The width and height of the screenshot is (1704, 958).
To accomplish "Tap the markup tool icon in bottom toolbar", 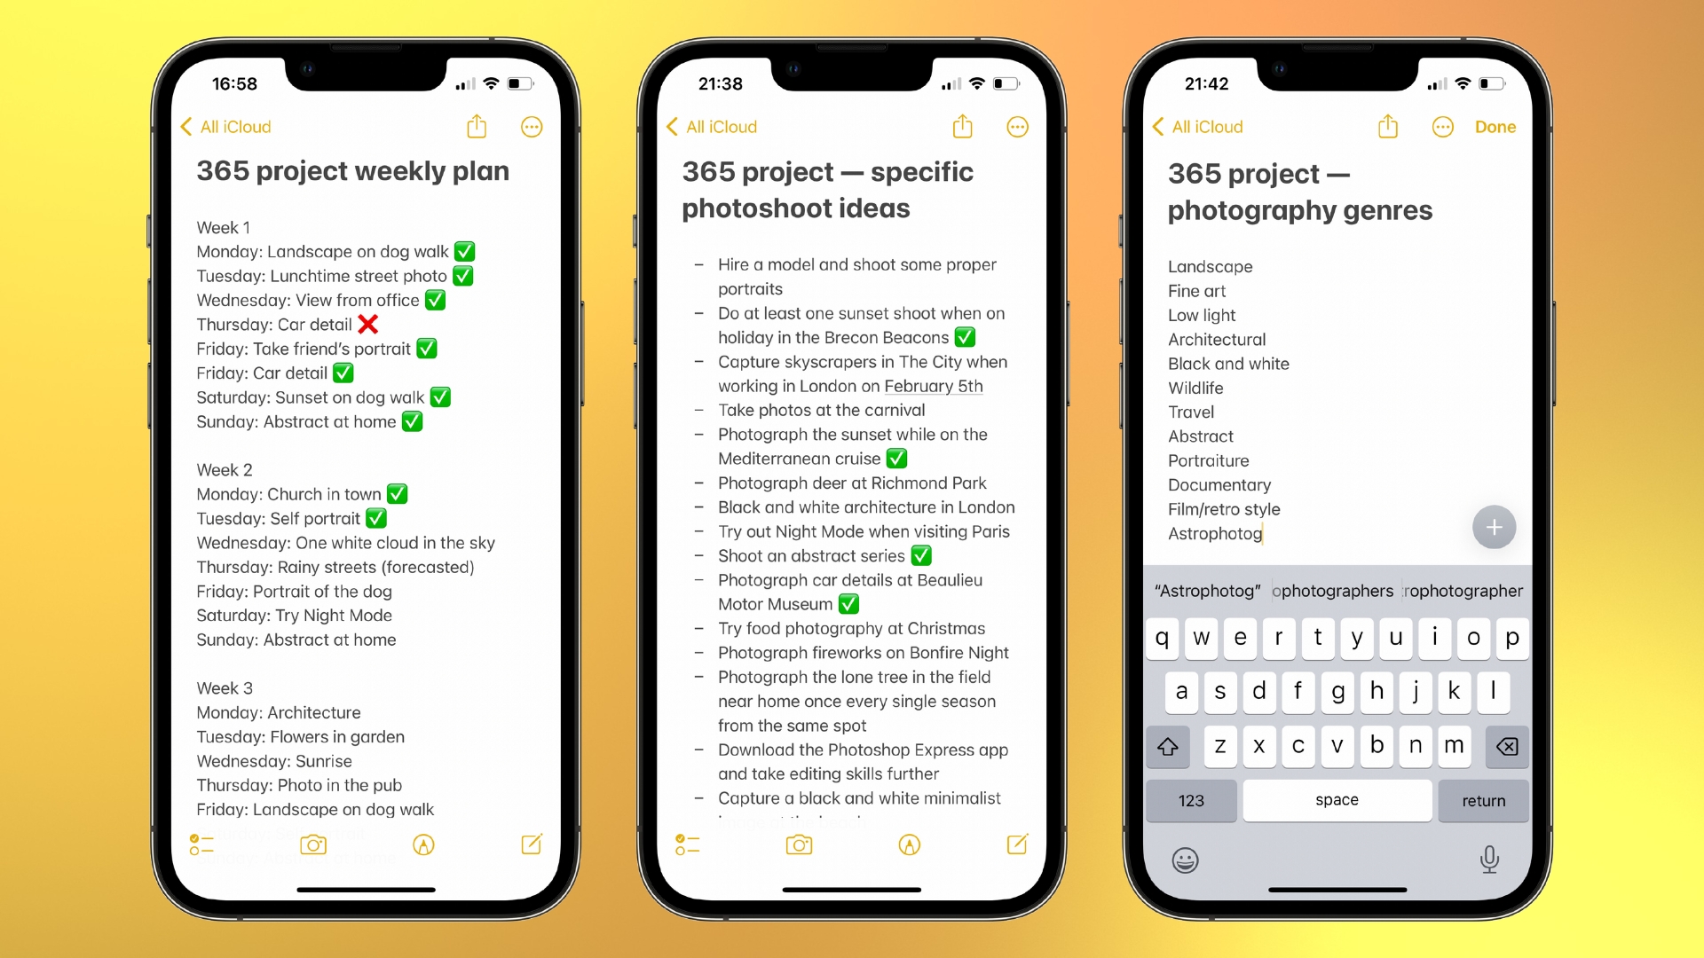I will tap(422, 844).
